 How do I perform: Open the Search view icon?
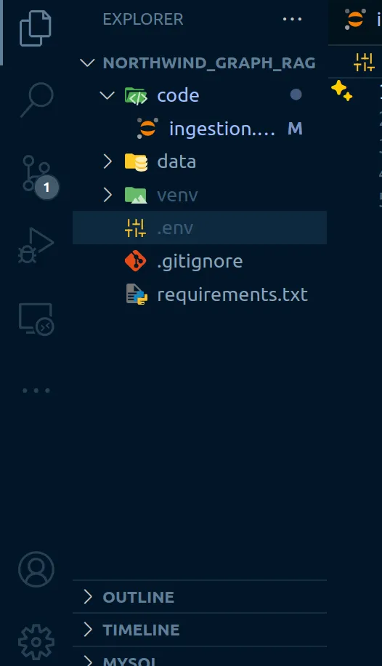coord(36,100)
